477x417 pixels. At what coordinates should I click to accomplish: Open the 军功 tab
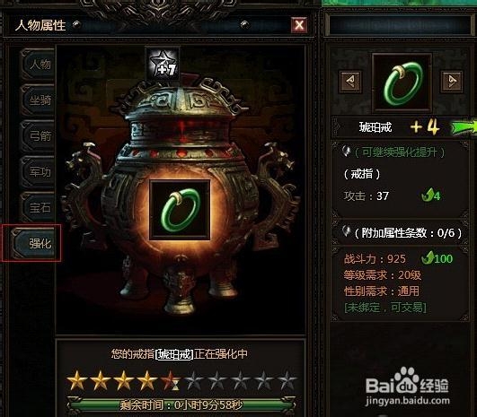[x=40, y=172]
